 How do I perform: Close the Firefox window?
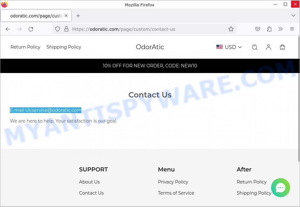click(295, 4)
